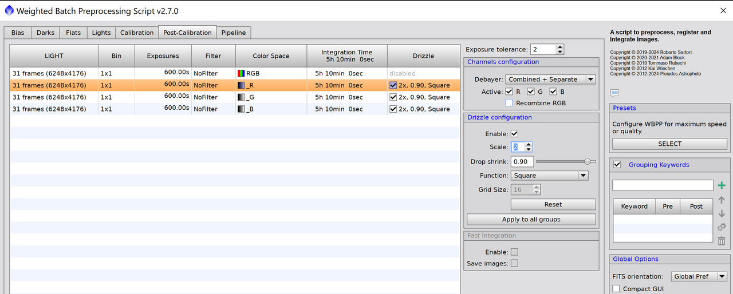Uncheck the Active B channel checkbox

[553, 92]
